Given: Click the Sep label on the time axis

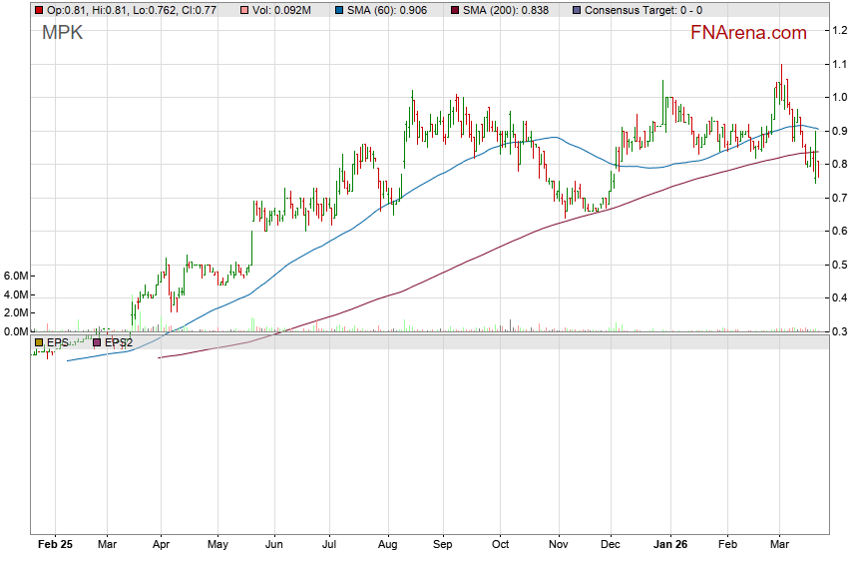Looking at the screenshot, I should click(x=444, y=545).
